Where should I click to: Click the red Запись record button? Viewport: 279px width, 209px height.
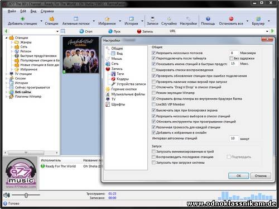[139, 31]
